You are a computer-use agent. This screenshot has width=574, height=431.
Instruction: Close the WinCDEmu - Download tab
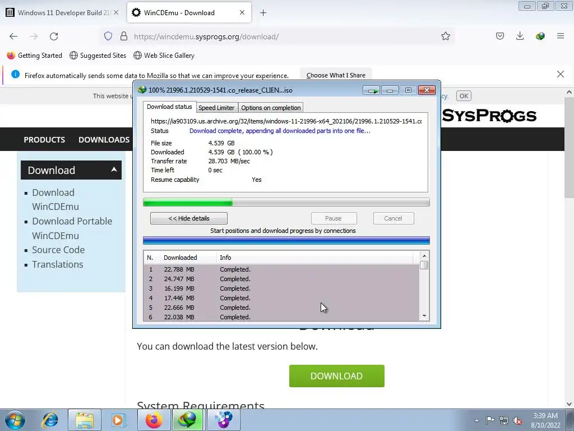point(242,12)
